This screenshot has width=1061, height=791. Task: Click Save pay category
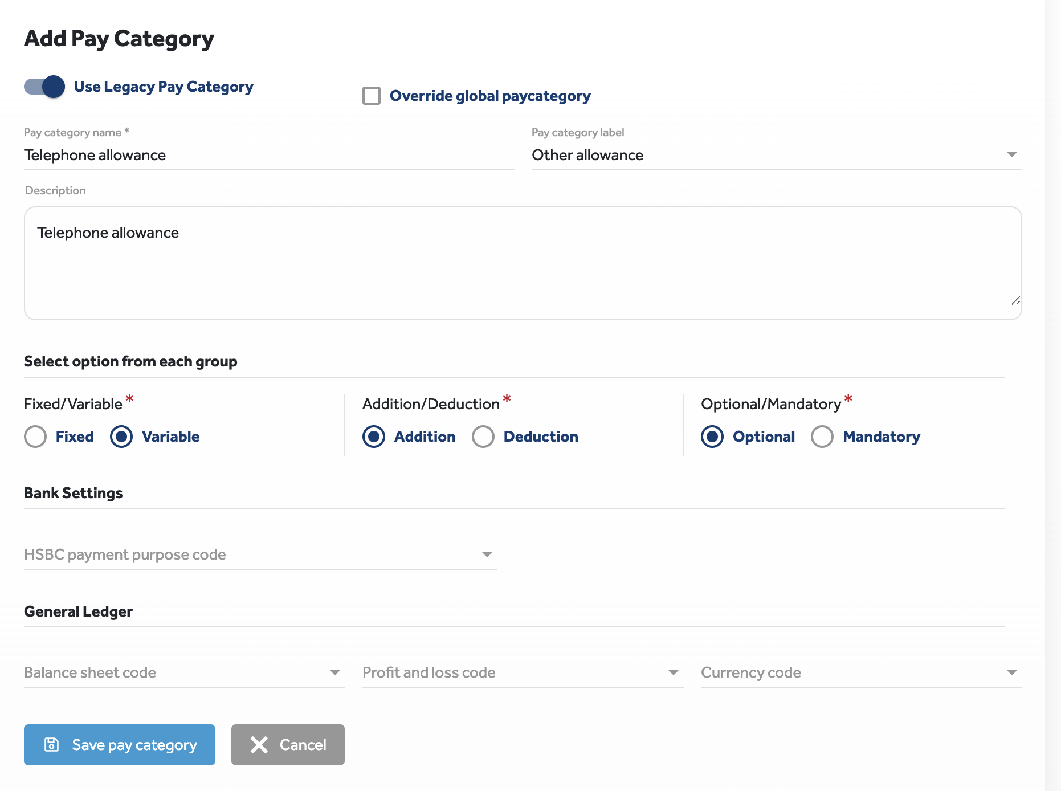click(119, 744)
